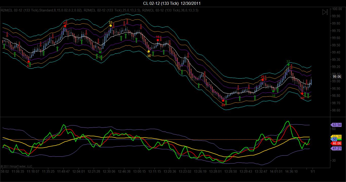Click the 14:36:10 time axis label

[291, 171]
